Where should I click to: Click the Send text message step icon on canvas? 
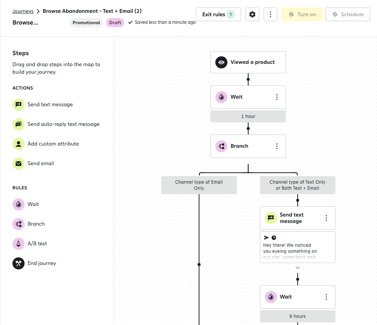tap(271, 218)
